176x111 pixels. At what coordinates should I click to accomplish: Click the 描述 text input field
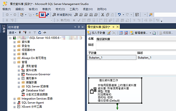click(x=136, y=46)
